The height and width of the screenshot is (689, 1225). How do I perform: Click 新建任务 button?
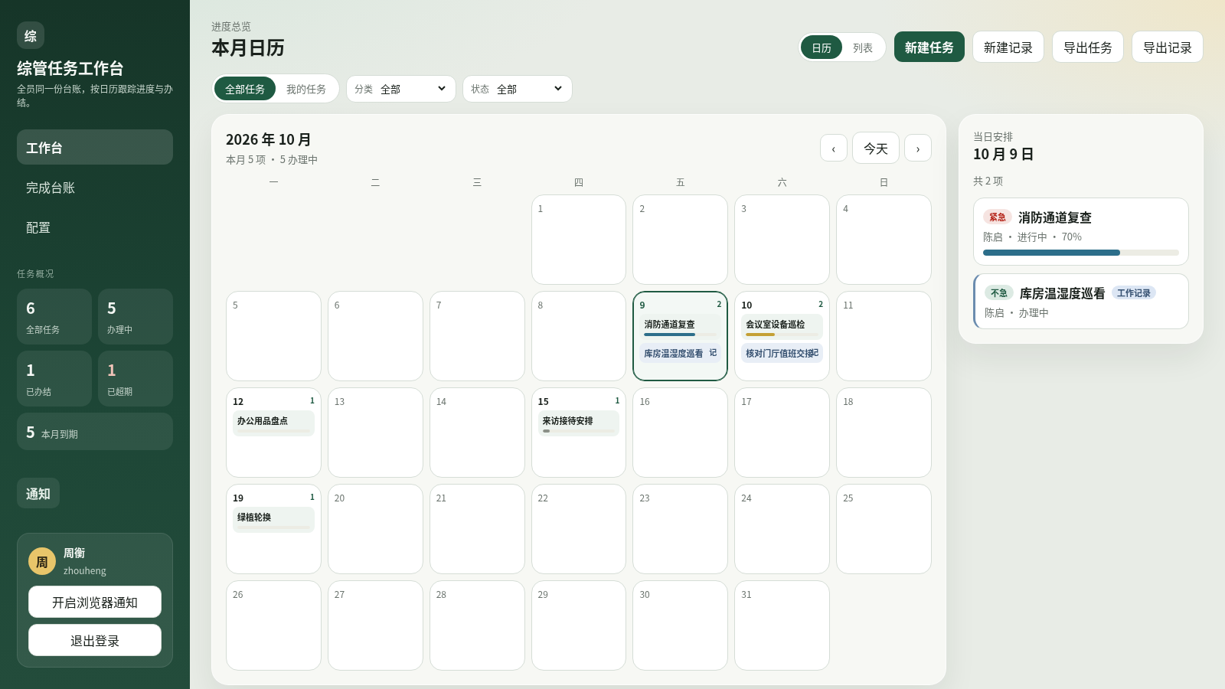click(x=929, y=47)
